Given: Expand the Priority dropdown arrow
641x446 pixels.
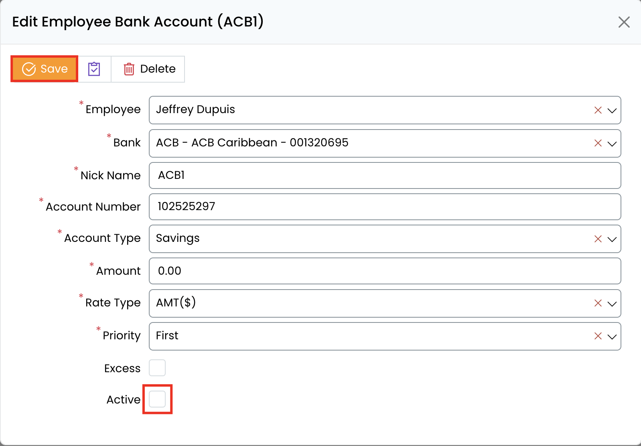Looking at the screenshot, I should point(612,336).
